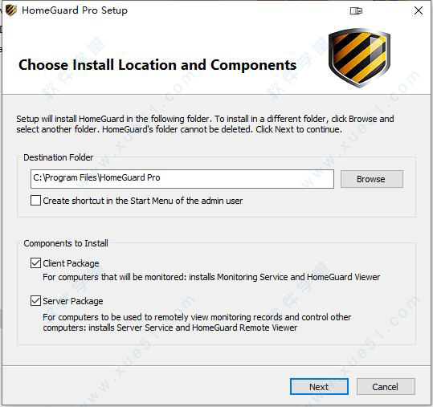This screenshot has height=407, width=433.
Task: Click the Server Package description text
Action: [x=197, y=322]
